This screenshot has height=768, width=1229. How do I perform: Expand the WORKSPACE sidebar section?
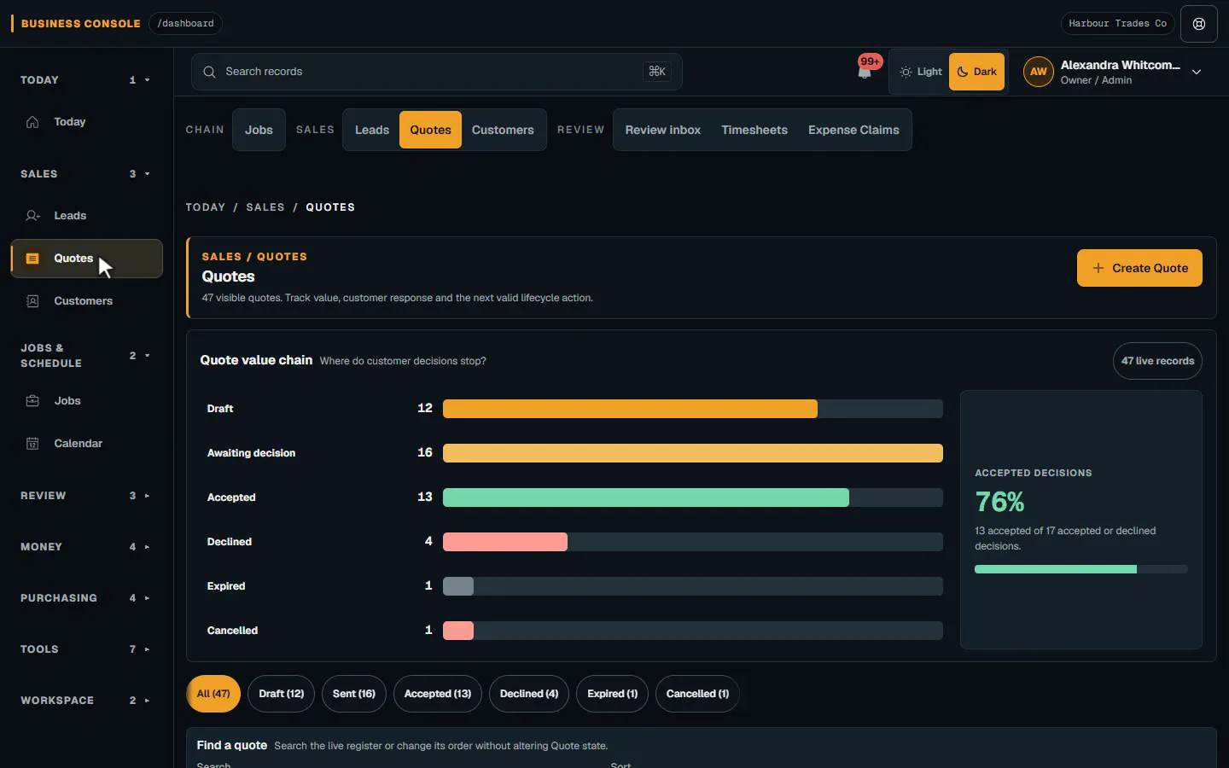click(87, 701)
